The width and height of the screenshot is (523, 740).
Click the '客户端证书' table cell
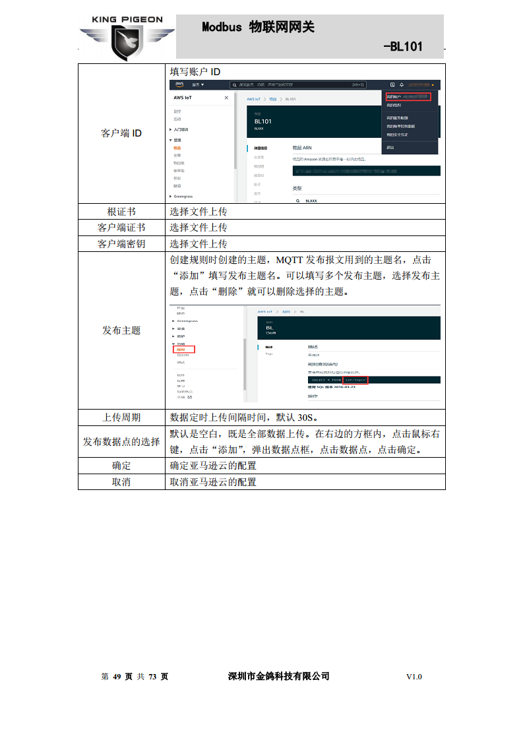(121, 228)
